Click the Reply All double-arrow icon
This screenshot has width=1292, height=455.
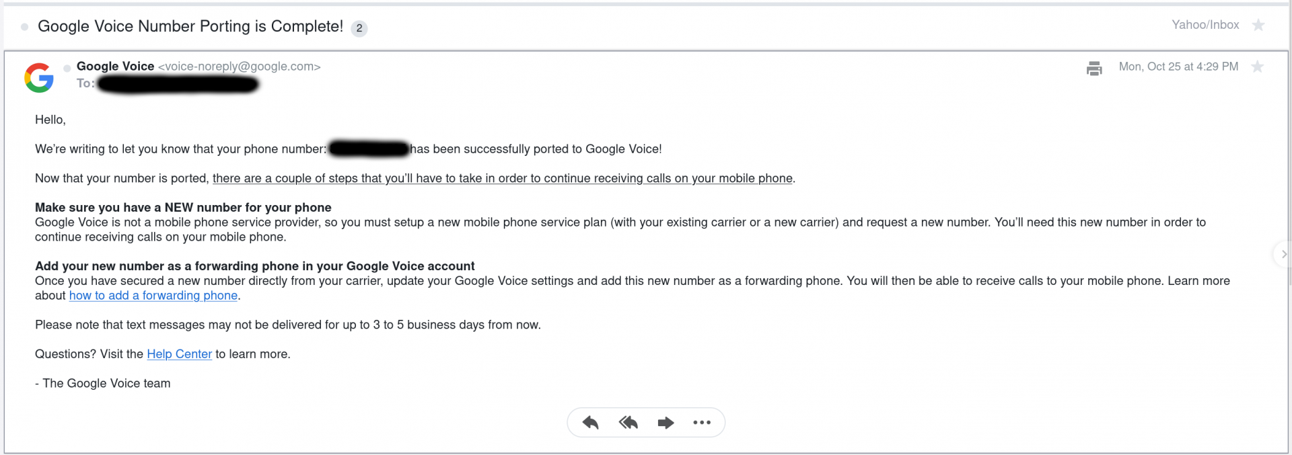(628, 423)
